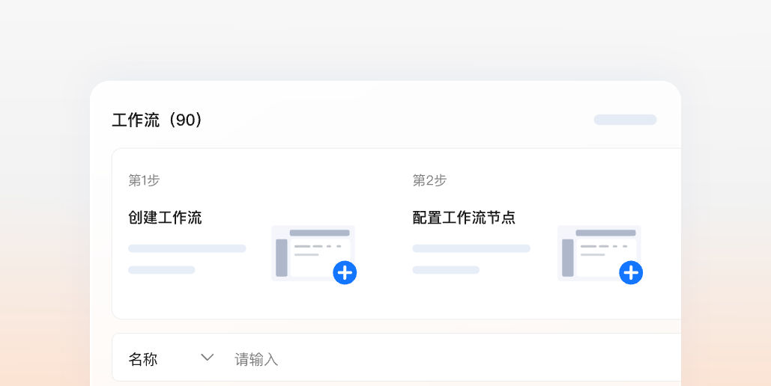This screenshot has height=386, width=771.
Task: Click the long placeholder bar under 创建工作流
Action: coord(187,248)
